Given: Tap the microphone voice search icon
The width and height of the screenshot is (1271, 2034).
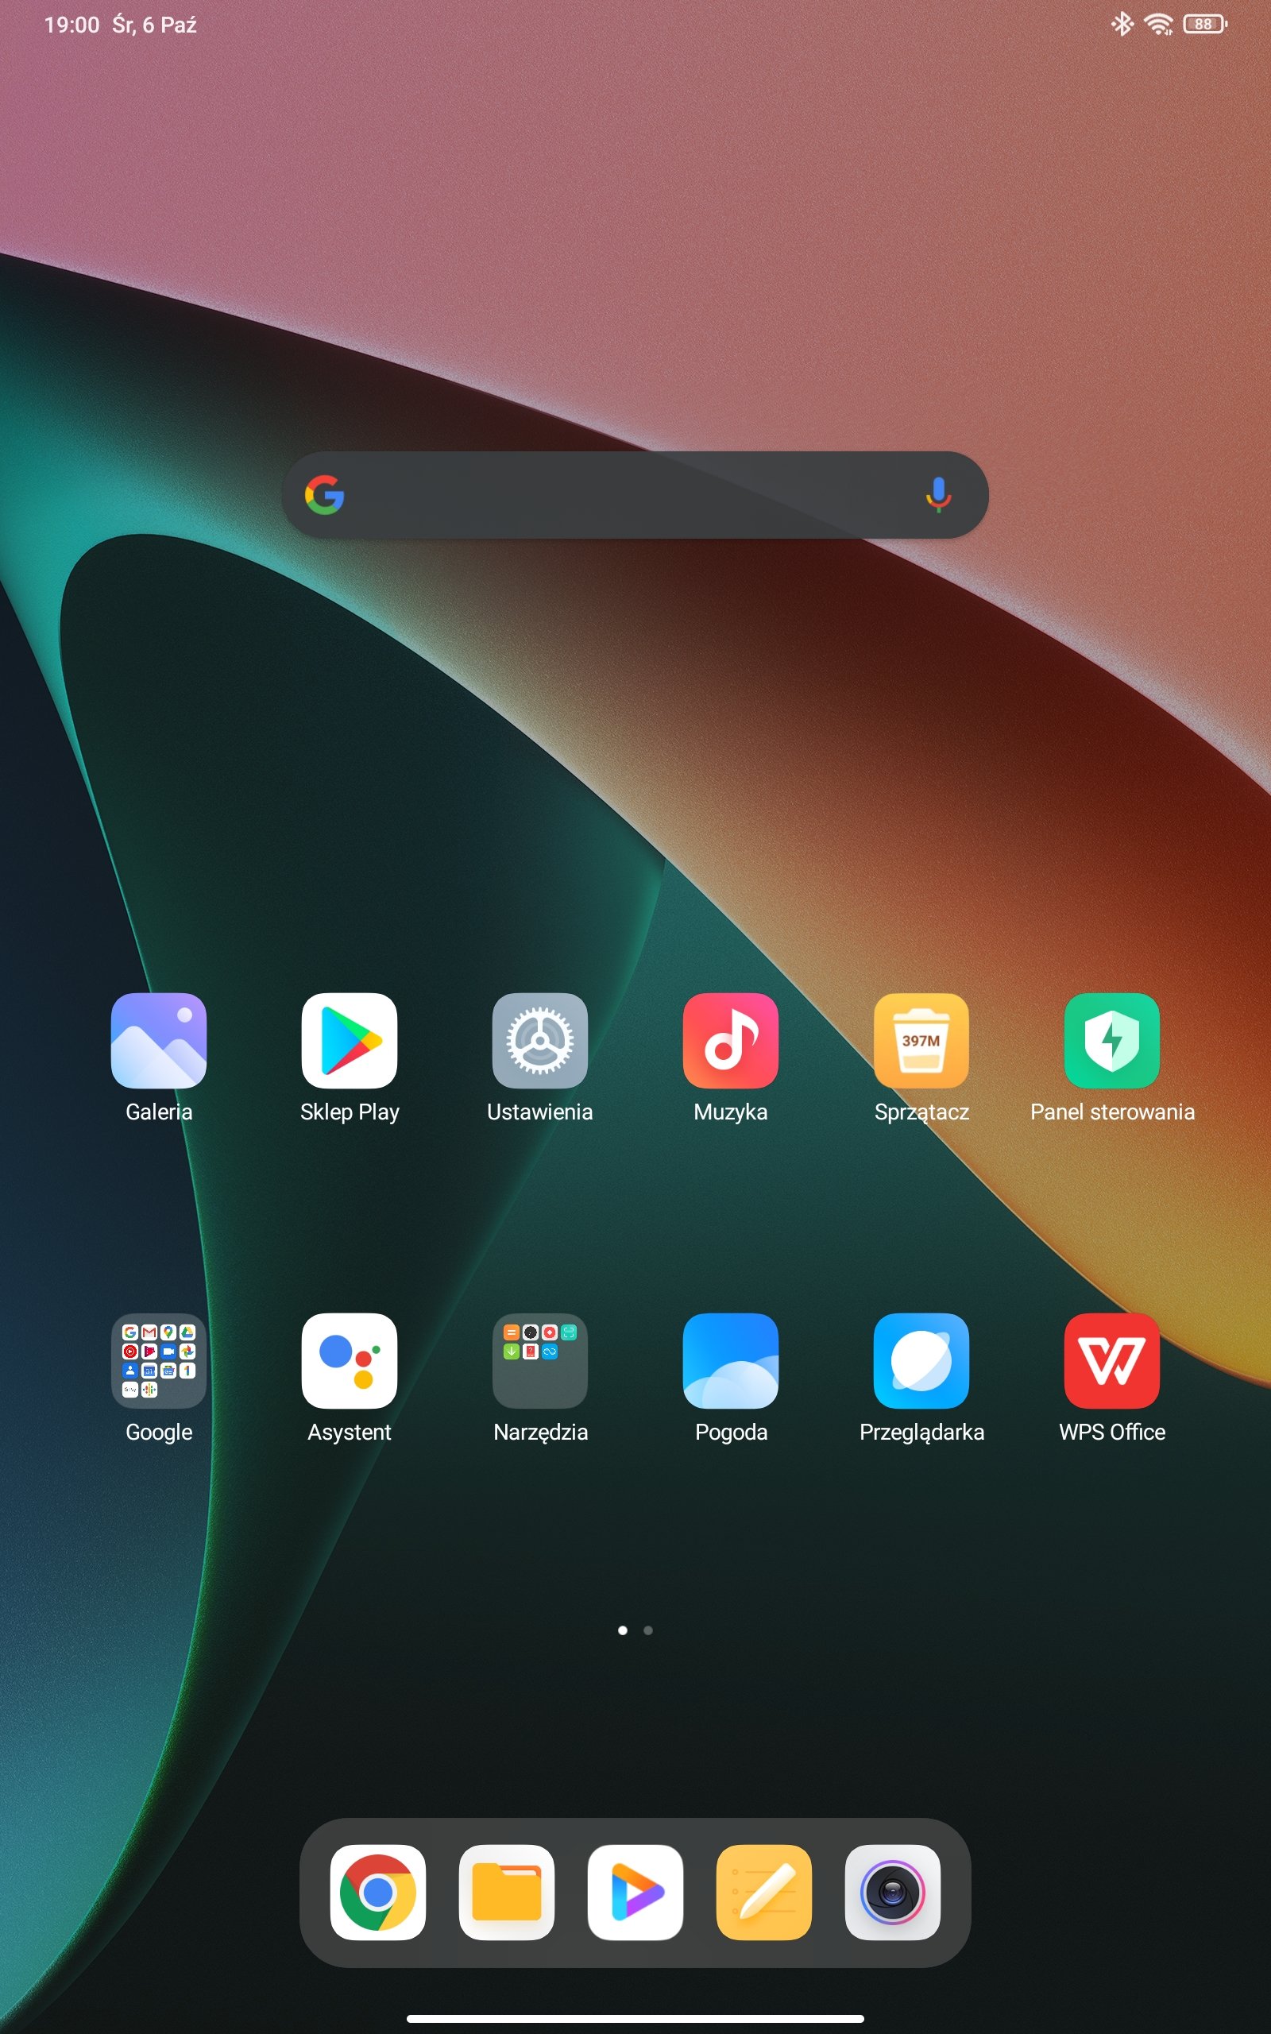Looking at the screenshot, I should [x=938, y=494].
